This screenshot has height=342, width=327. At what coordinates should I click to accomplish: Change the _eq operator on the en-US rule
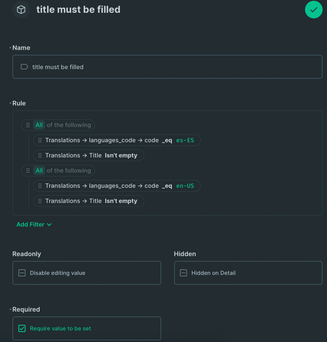(167, 186)
